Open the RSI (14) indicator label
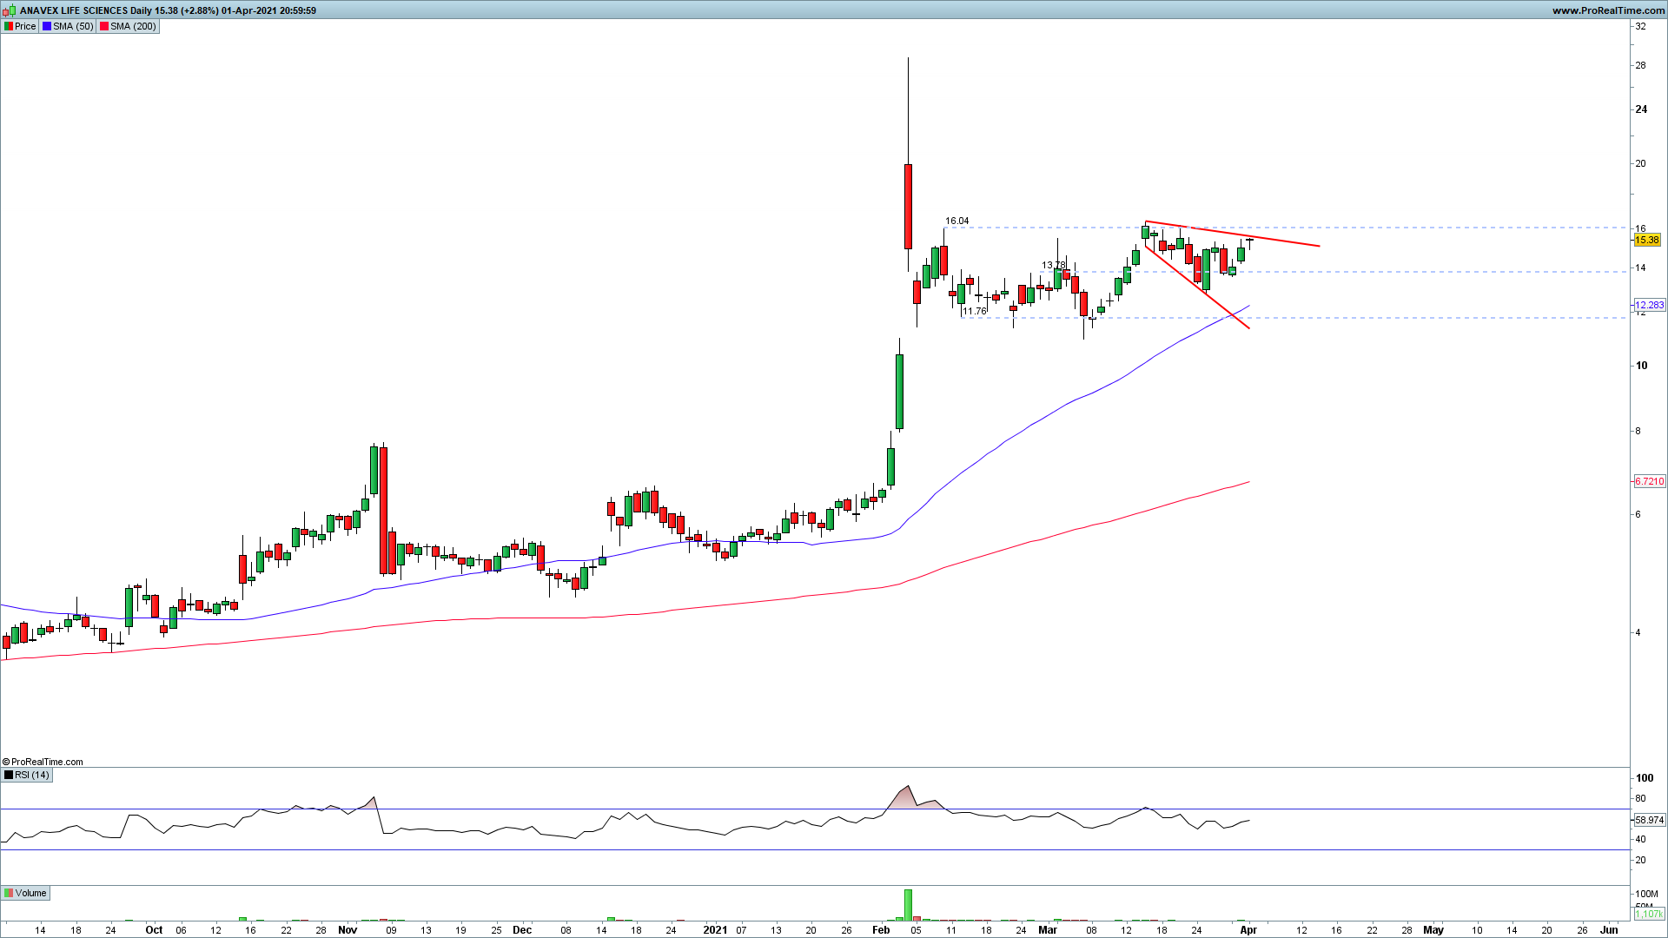 (x=32, y=775)
